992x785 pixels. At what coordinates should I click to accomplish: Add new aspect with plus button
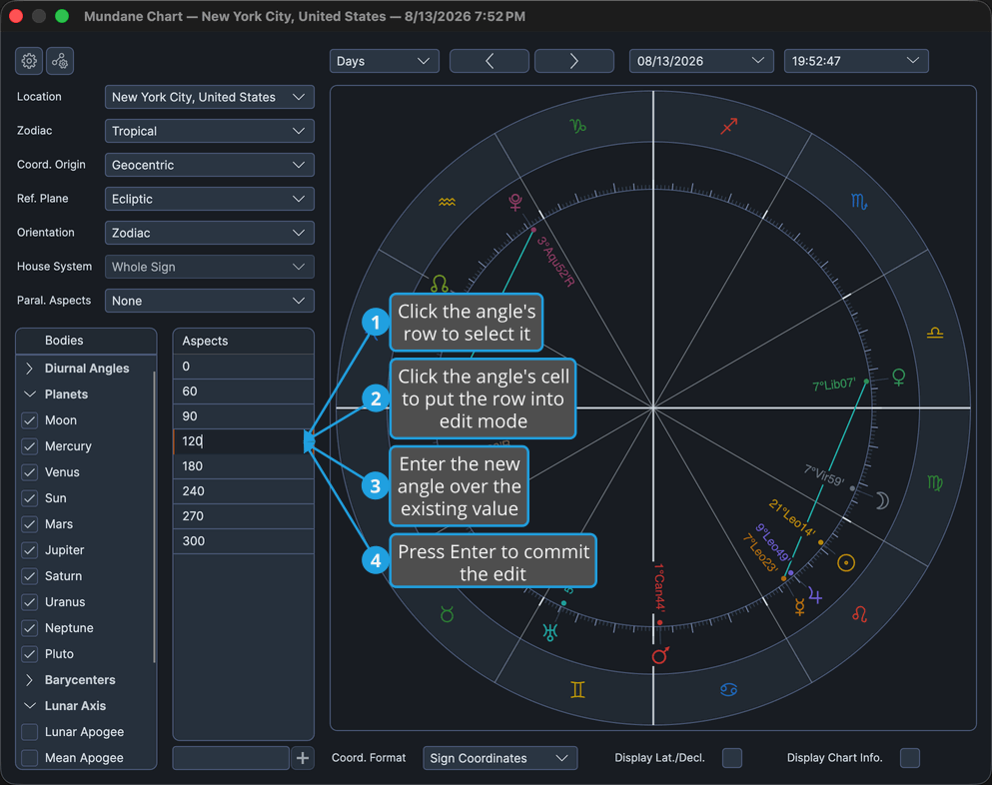303,758
